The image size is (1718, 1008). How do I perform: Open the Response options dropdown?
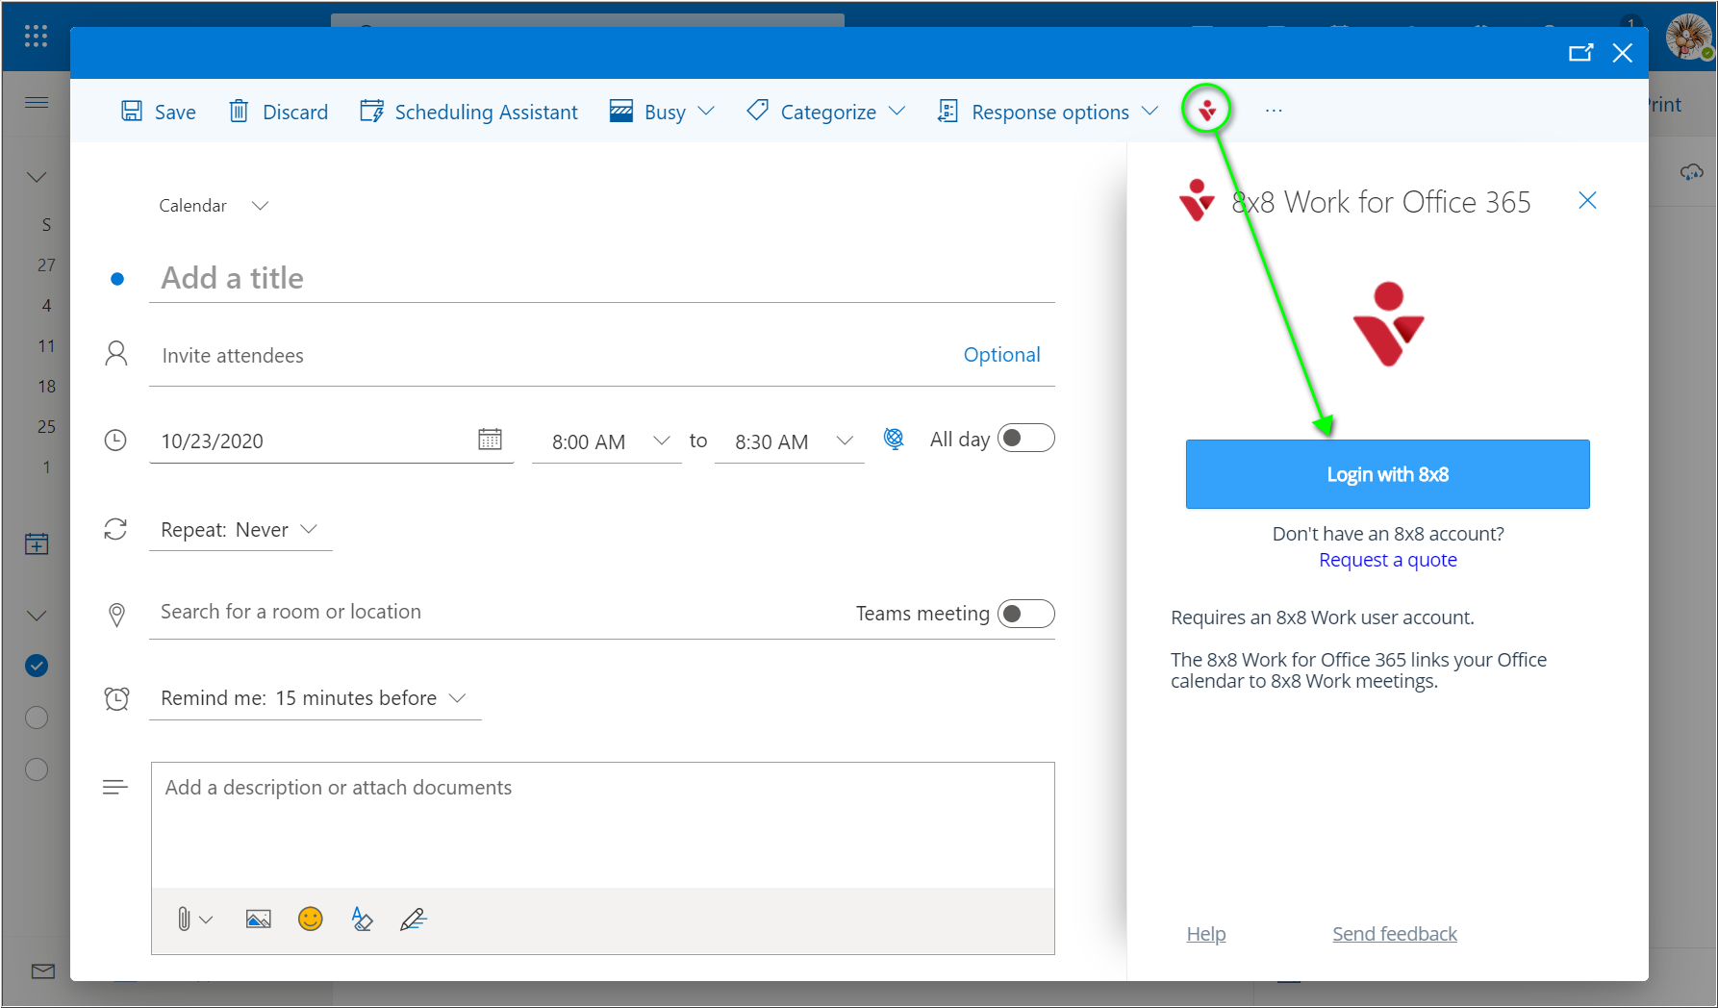[1048, 112]
